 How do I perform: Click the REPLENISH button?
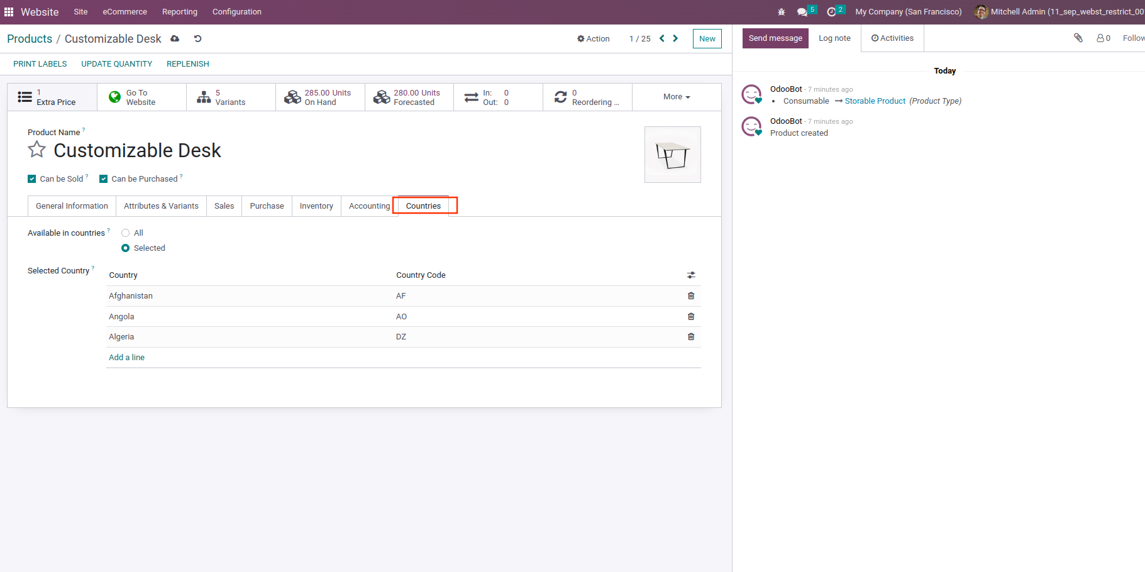click(x=188, y=64)
